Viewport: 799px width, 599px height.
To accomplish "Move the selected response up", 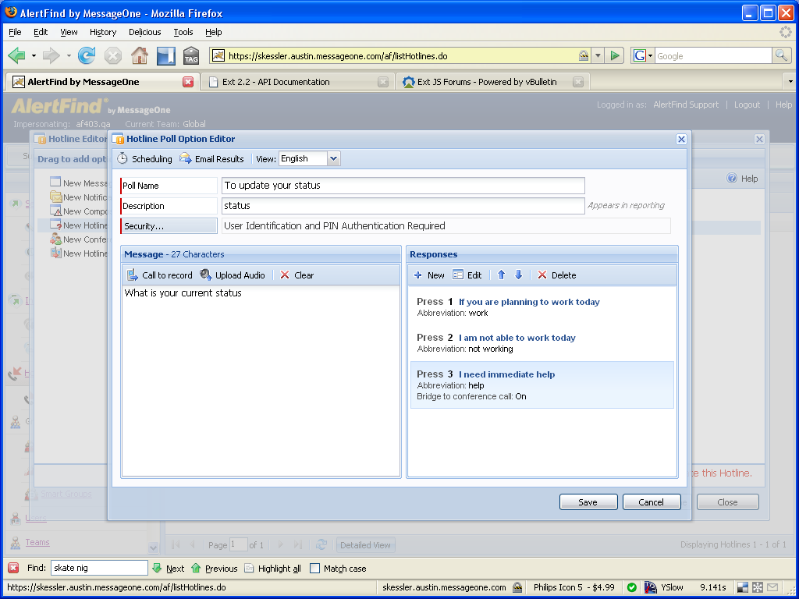I will click(x=502, y=275).
